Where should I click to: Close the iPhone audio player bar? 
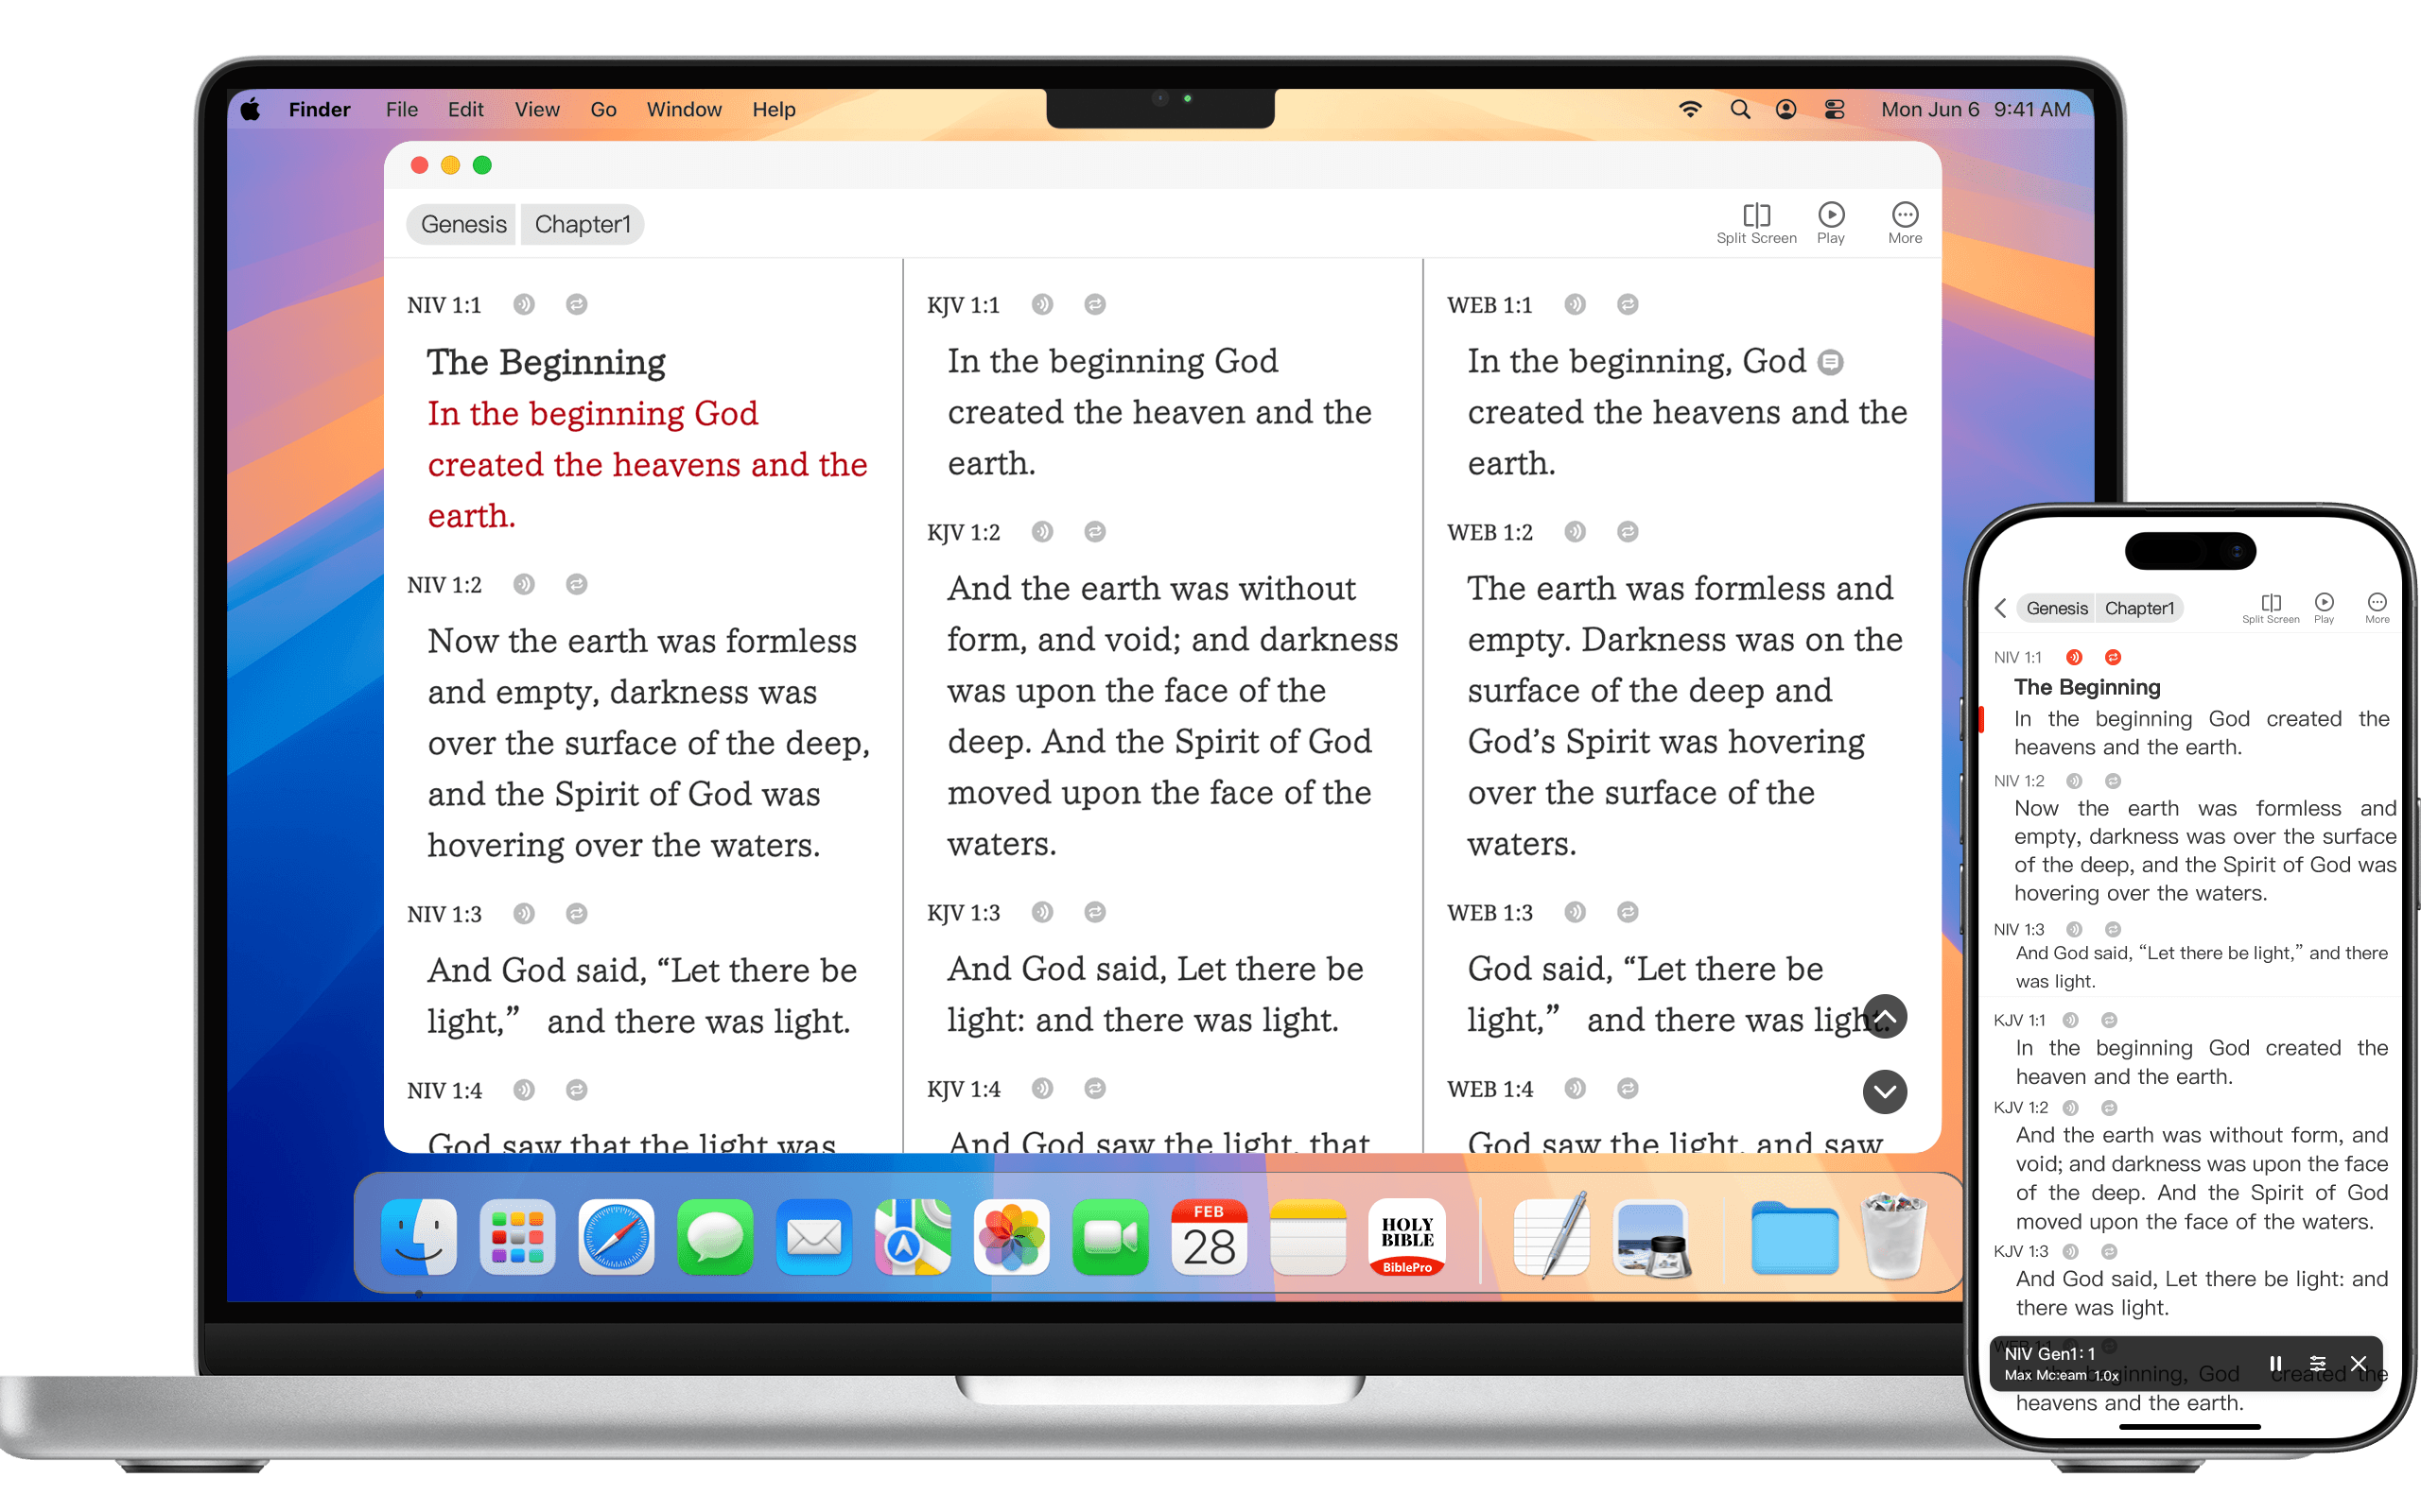click(x=2358, y=1364)
